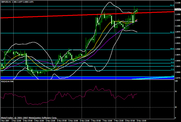Click the 2.0950 price axis label
Image resolution: width=181 pixels, height=122 pixels.
(177, 38)
